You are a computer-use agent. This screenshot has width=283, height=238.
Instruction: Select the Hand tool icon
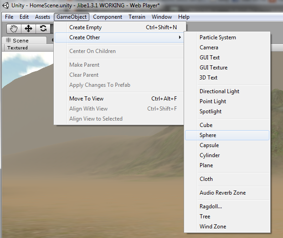(14, 28)
